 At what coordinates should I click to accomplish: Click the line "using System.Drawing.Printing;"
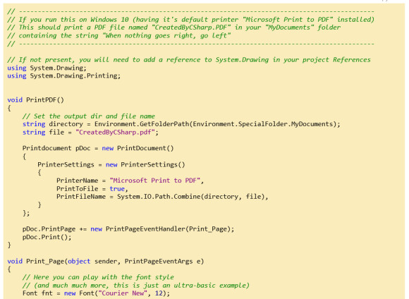[x=64, y=75]
